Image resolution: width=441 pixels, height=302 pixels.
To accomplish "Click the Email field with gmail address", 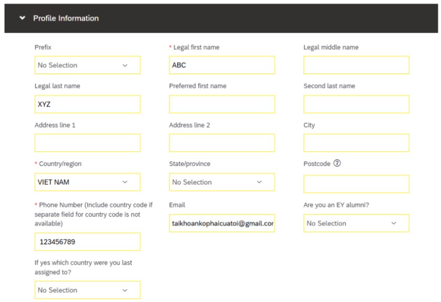I will coord(221,223).
